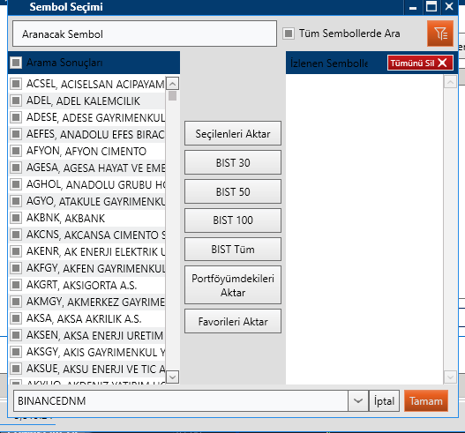
Task: Click the watched symbols scroll-down arrow
Action: click(x=450, y=377)
